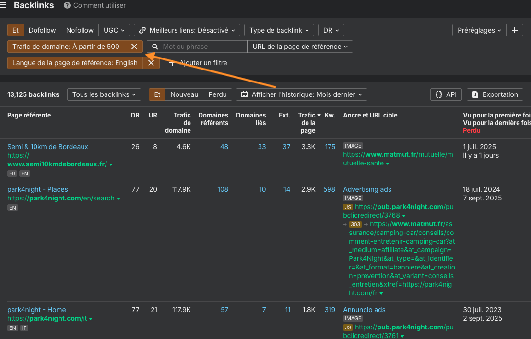Select the Nofollow filter toggle
This screenshot has width=531, height=339.
(x=80, y=30)
